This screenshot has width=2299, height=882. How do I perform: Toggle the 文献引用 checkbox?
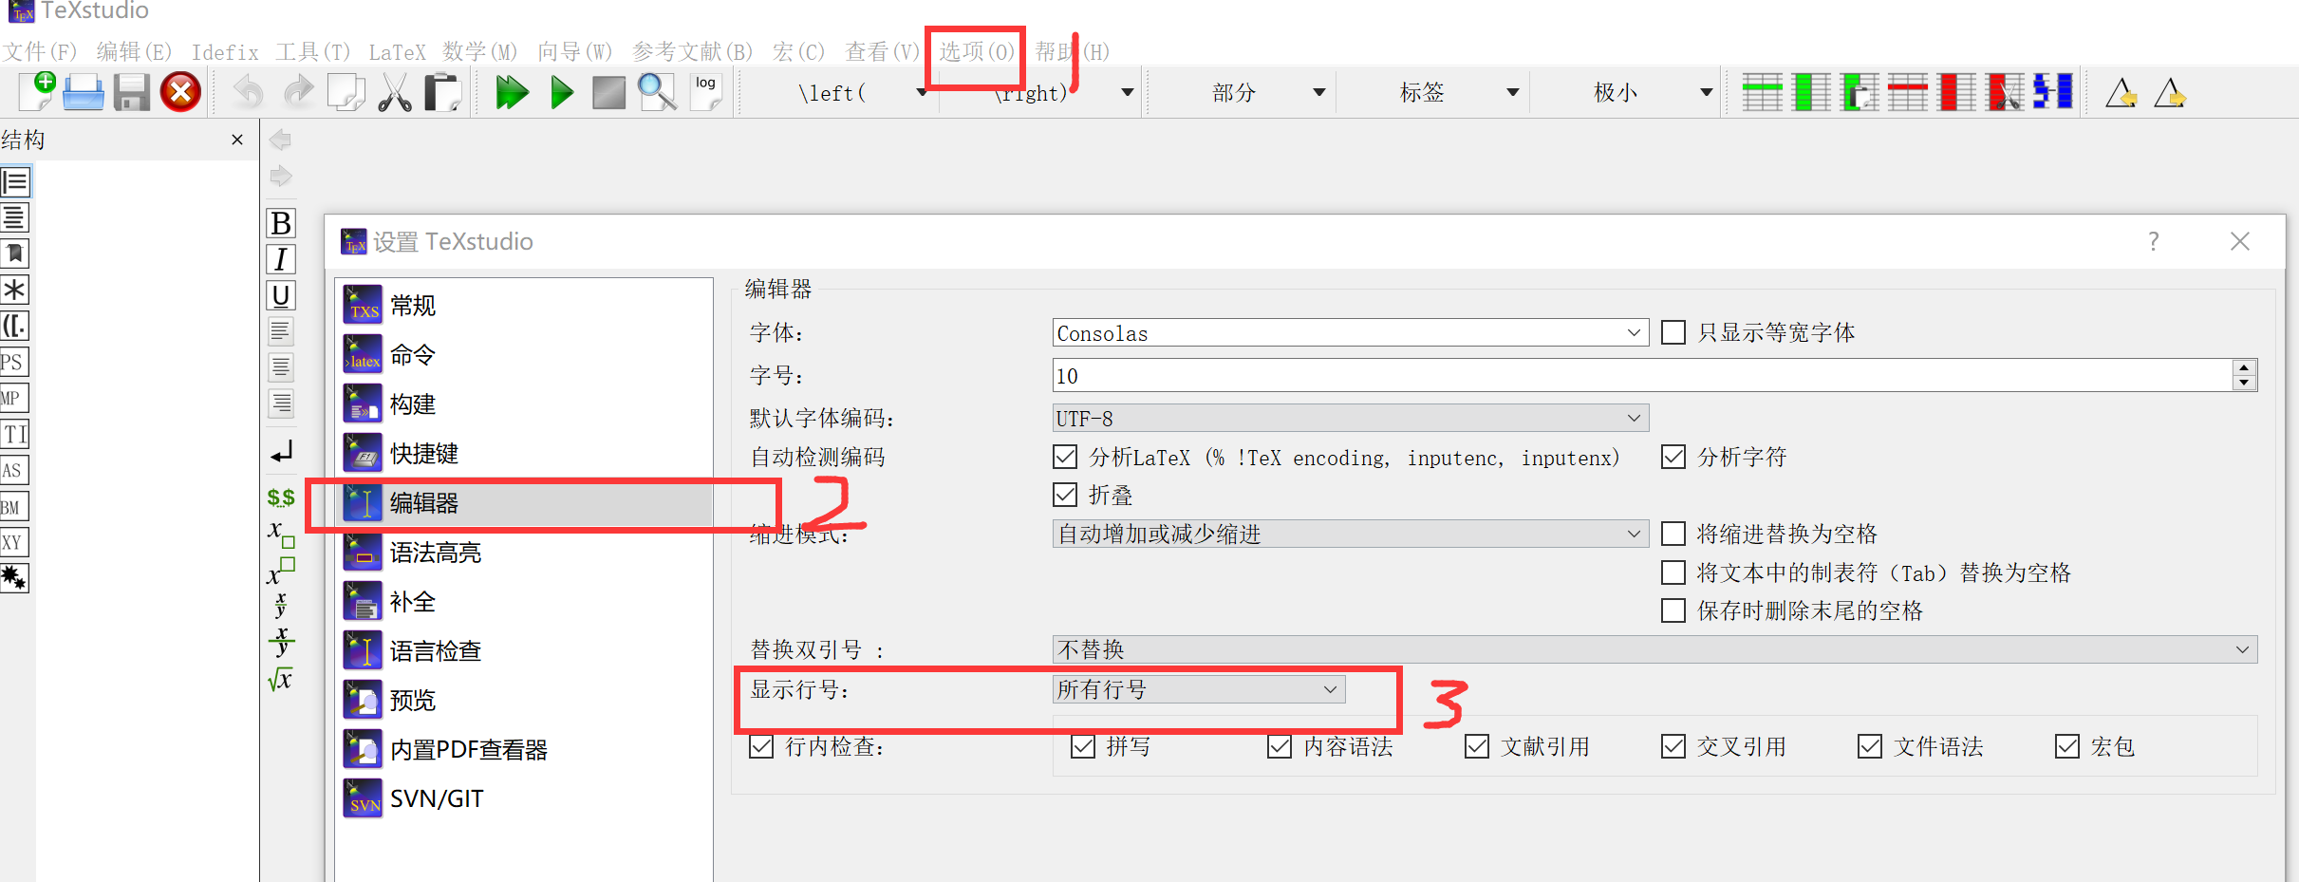pyautogui.click(x=1477, y=746)
